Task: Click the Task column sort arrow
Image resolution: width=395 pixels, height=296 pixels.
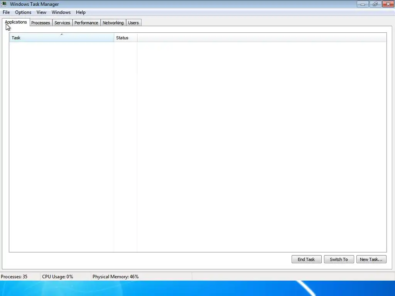Action: tap(61, 34)
